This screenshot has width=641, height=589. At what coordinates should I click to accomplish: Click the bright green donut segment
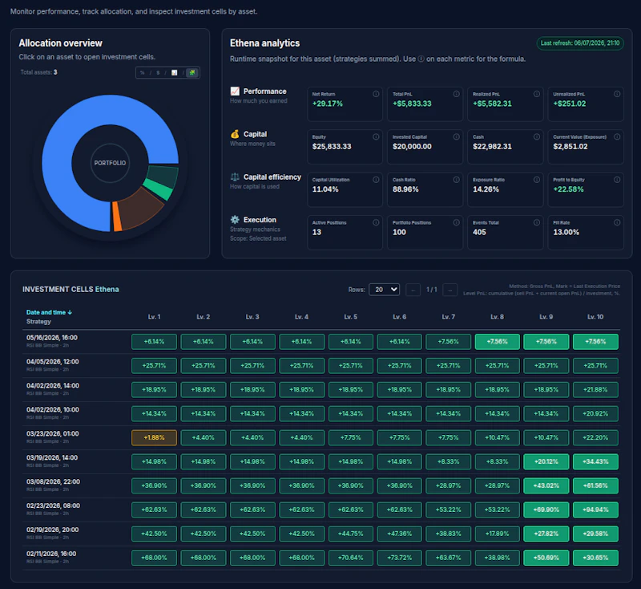pyautogui.click(x=161, y=189)
